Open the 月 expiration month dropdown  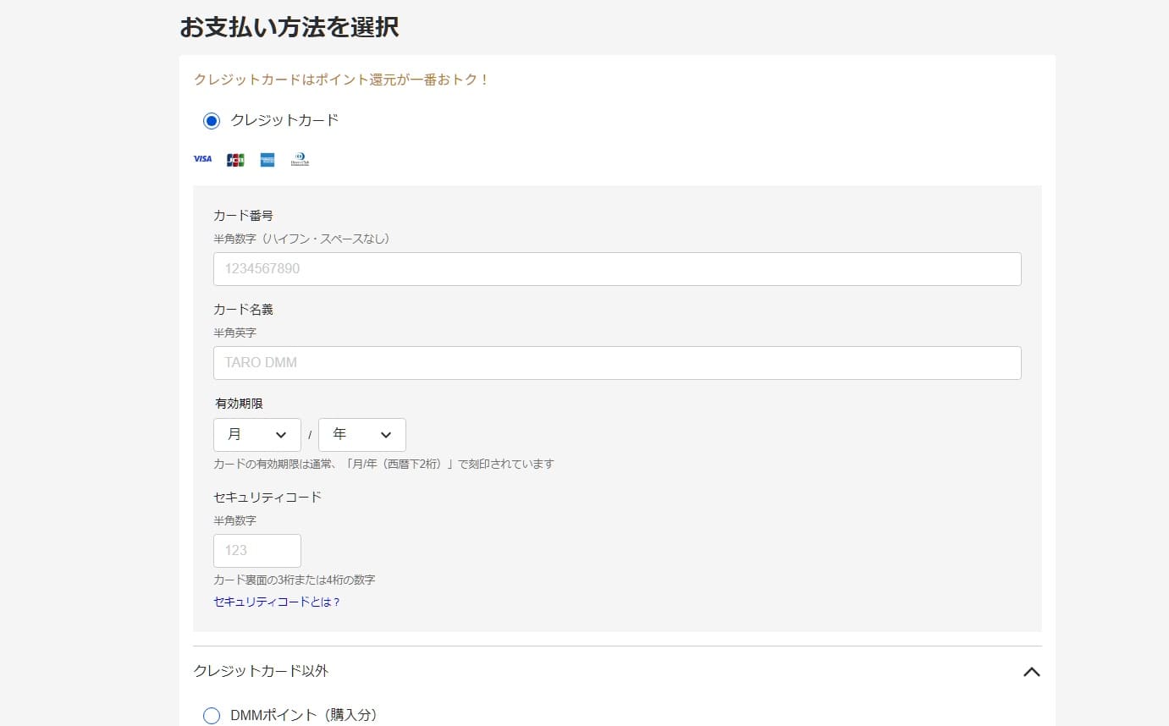coord(257,435)
